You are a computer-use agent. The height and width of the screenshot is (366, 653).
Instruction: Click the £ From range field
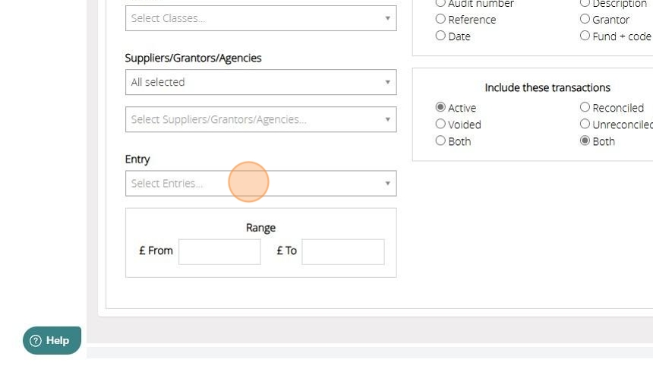[x=219, y=251]
